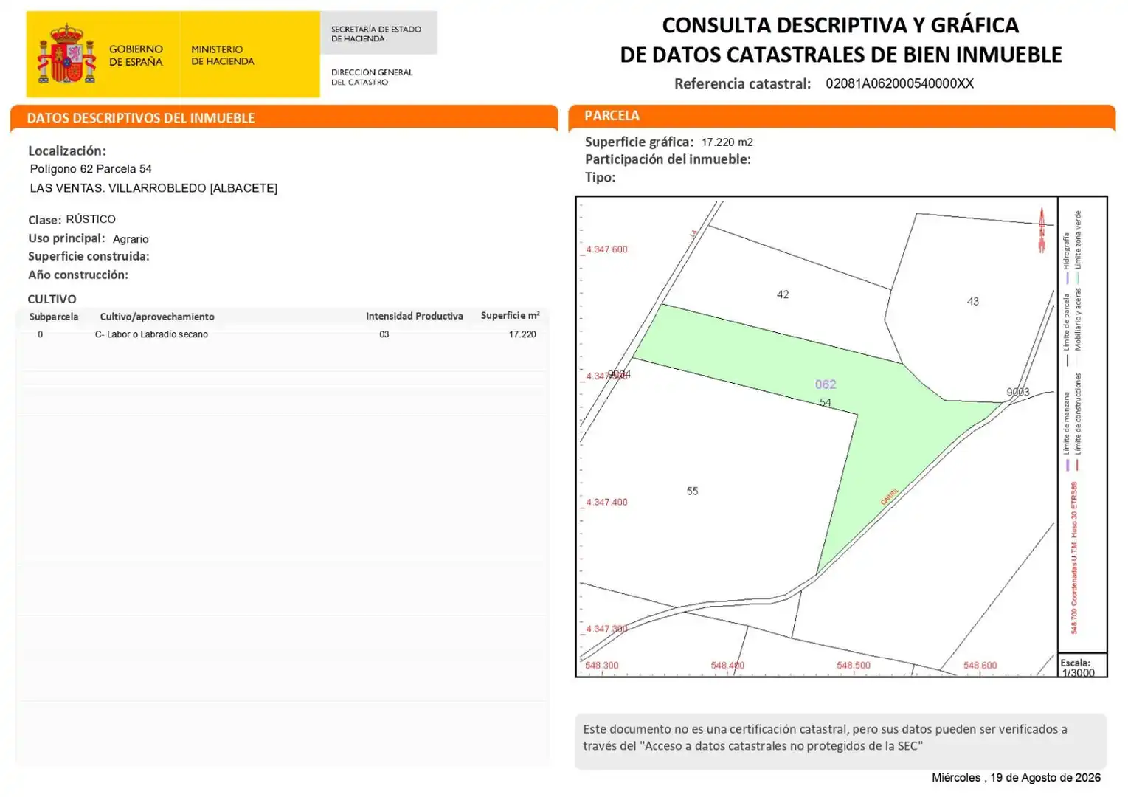This screenshot has height=797, width=1128.
Task: Click the 'Localización:' label
Action: [x=67, y=151]
